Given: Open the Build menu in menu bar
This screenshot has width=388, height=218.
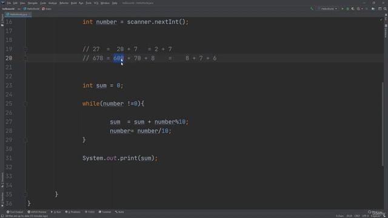Looking at the screenshot, I should pos(74,3).
